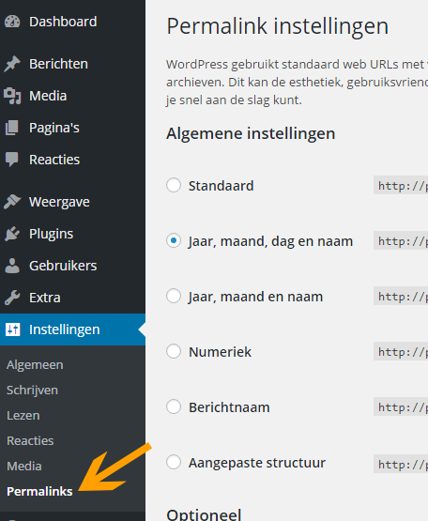Click the Pagina's pages icon
This screenshot has height=521, width=428.
12,128
